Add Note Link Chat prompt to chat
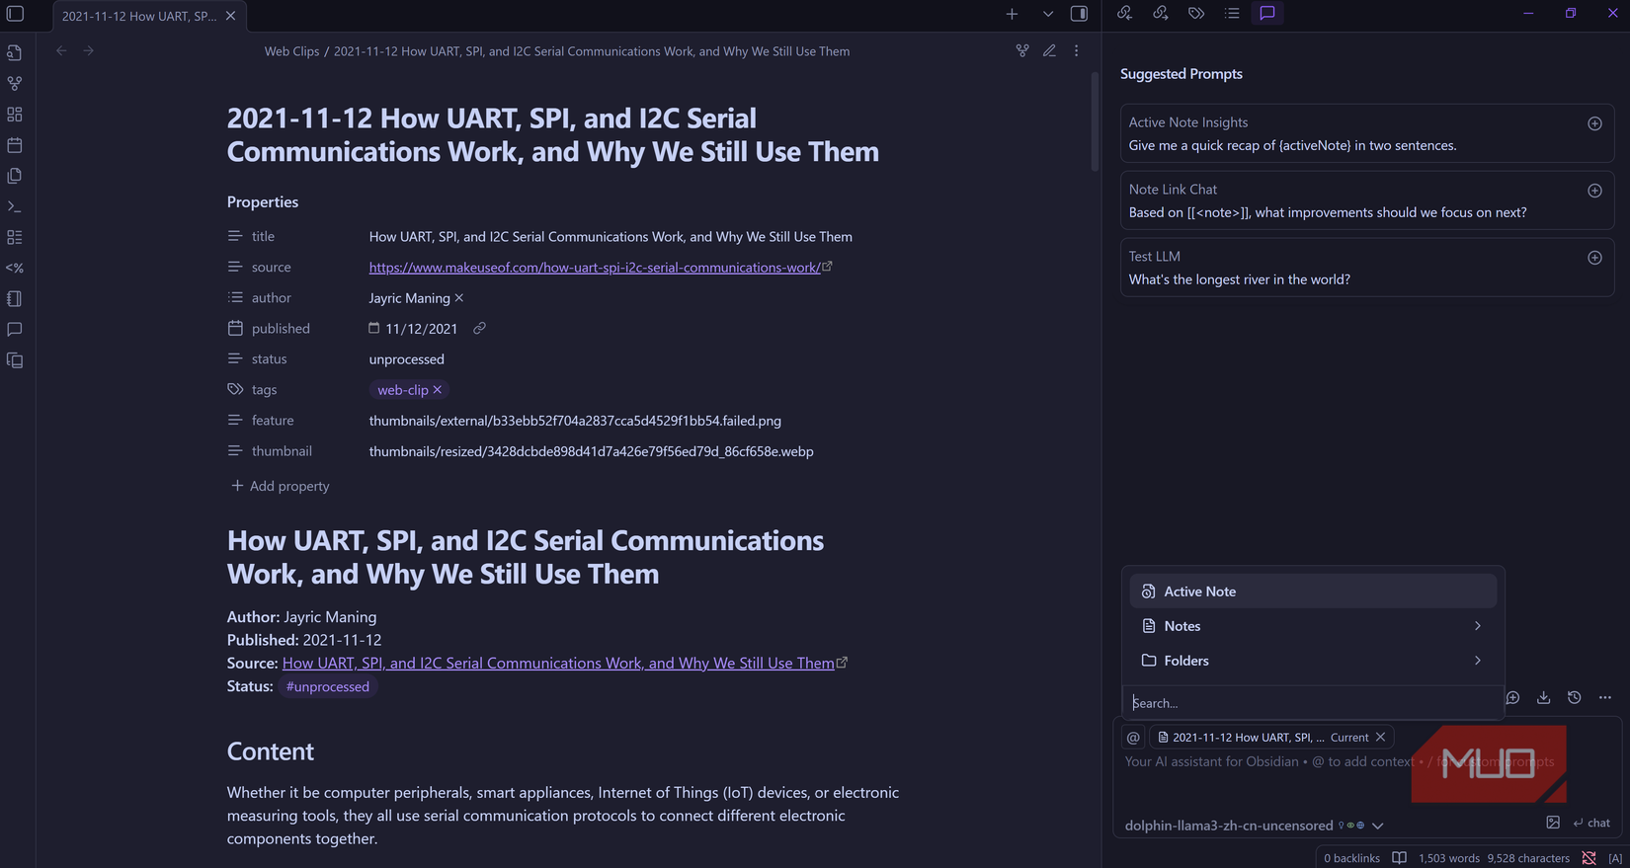 [1594, 191]
